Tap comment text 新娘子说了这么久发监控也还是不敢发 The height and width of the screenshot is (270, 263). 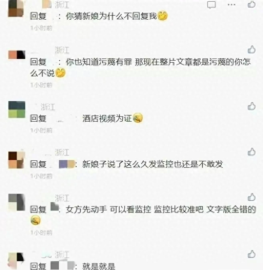click(152, 164)
